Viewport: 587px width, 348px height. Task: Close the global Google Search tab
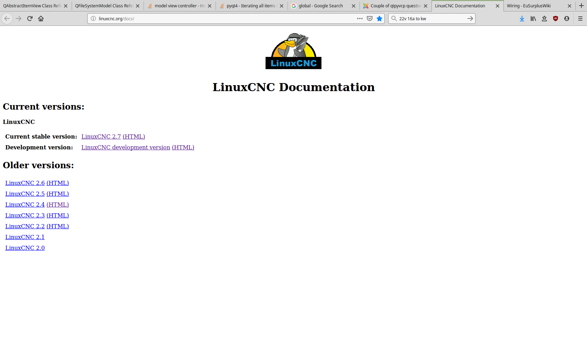pos(354,6)
